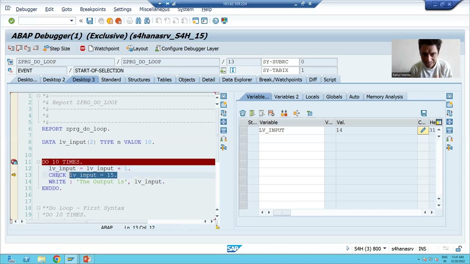
Task: Click the Find binoculars icon
Action: pyautogui.click(x=138, y=21)
